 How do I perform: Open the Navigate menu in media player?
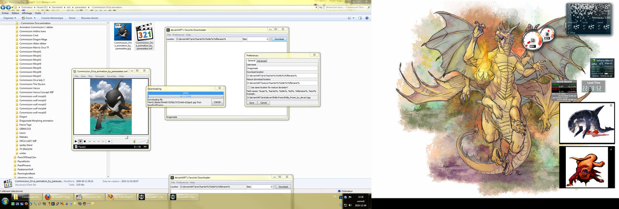click(x=100, y=76)
